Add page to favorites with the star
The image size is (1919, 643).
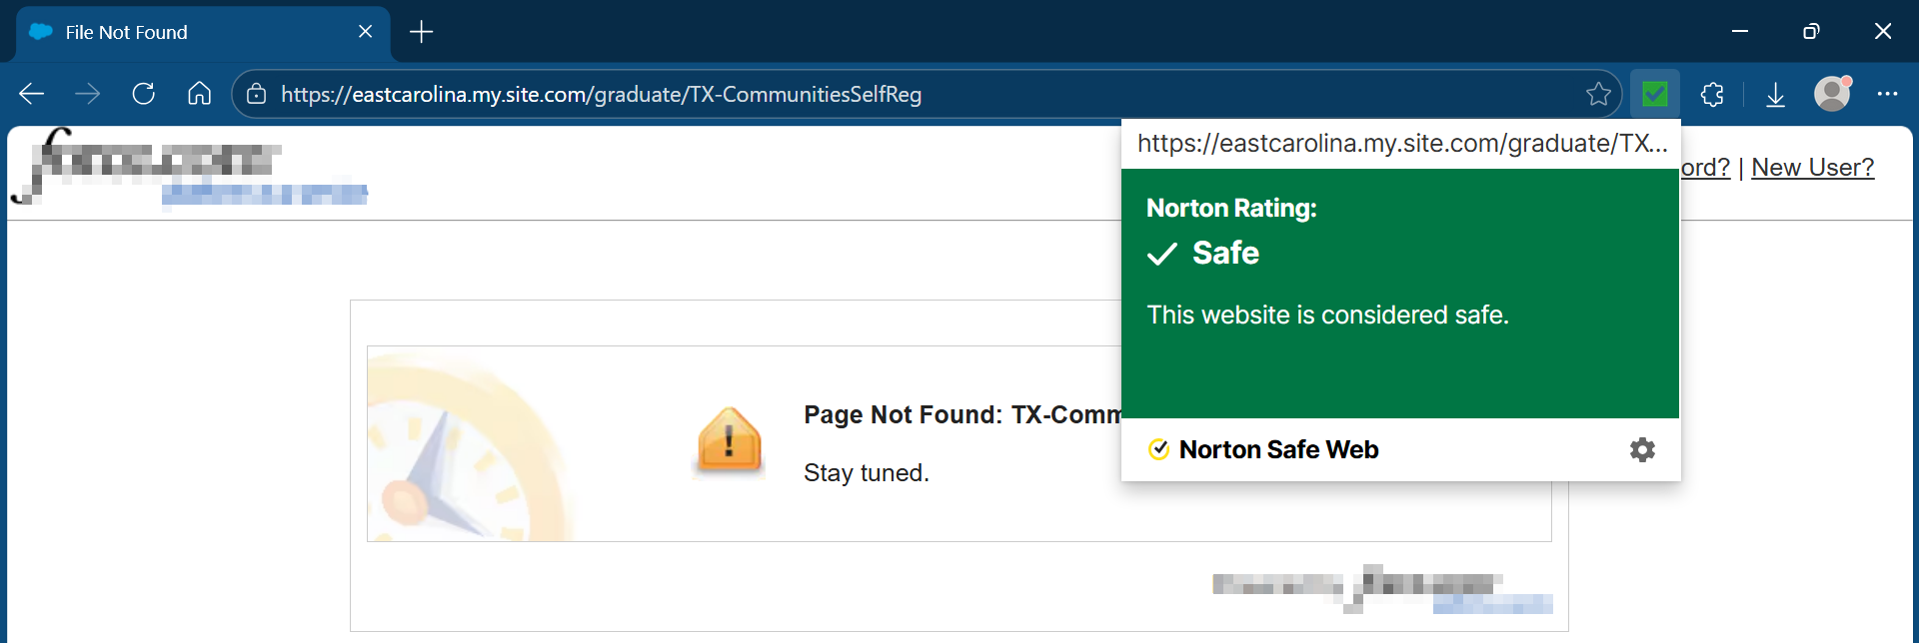click(x=1597, y=94)
